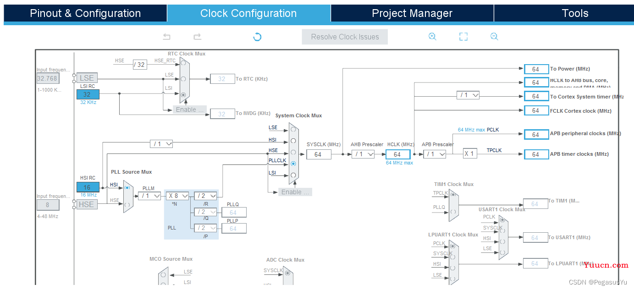The width and height of the screenshot is (634, 290).
Task: Open the PLL /R divider dropdown
Action: pos(205,196)
